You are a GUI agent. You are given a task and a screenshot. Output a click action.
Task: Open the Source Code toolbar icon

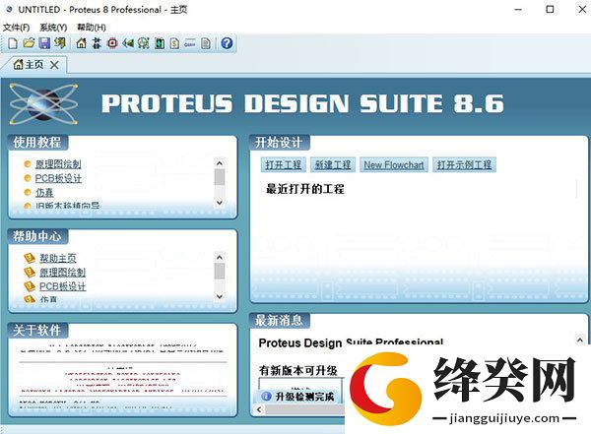coord(190,43)
